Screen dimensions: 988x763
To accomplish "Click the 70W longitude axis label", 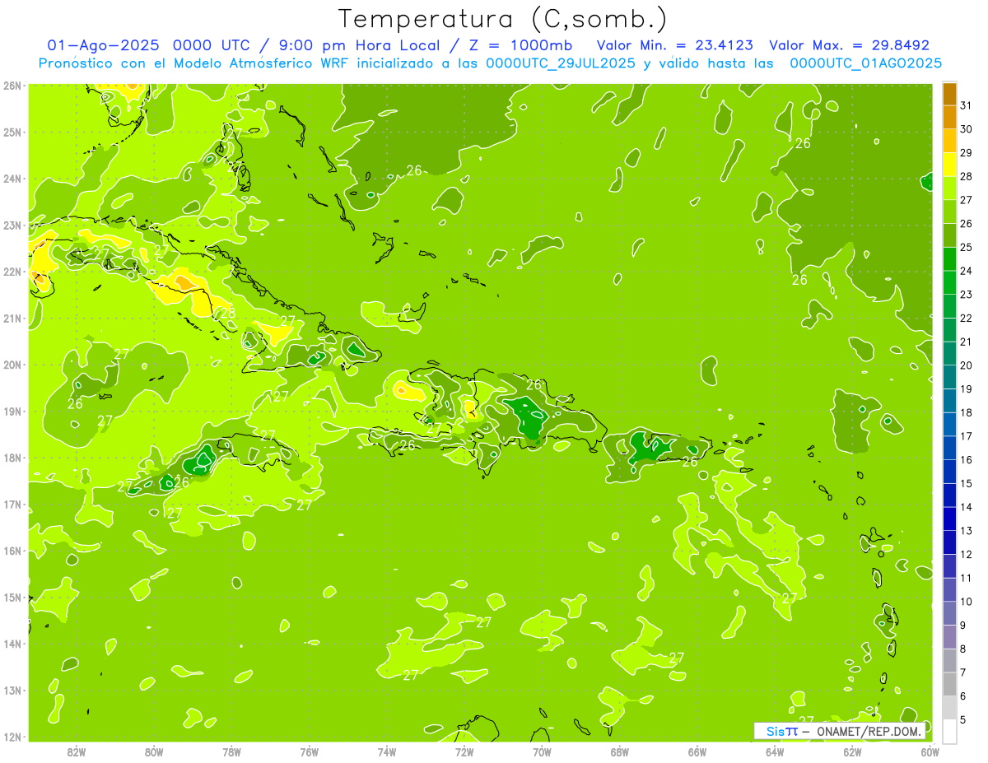I will (x=542, y=752).
